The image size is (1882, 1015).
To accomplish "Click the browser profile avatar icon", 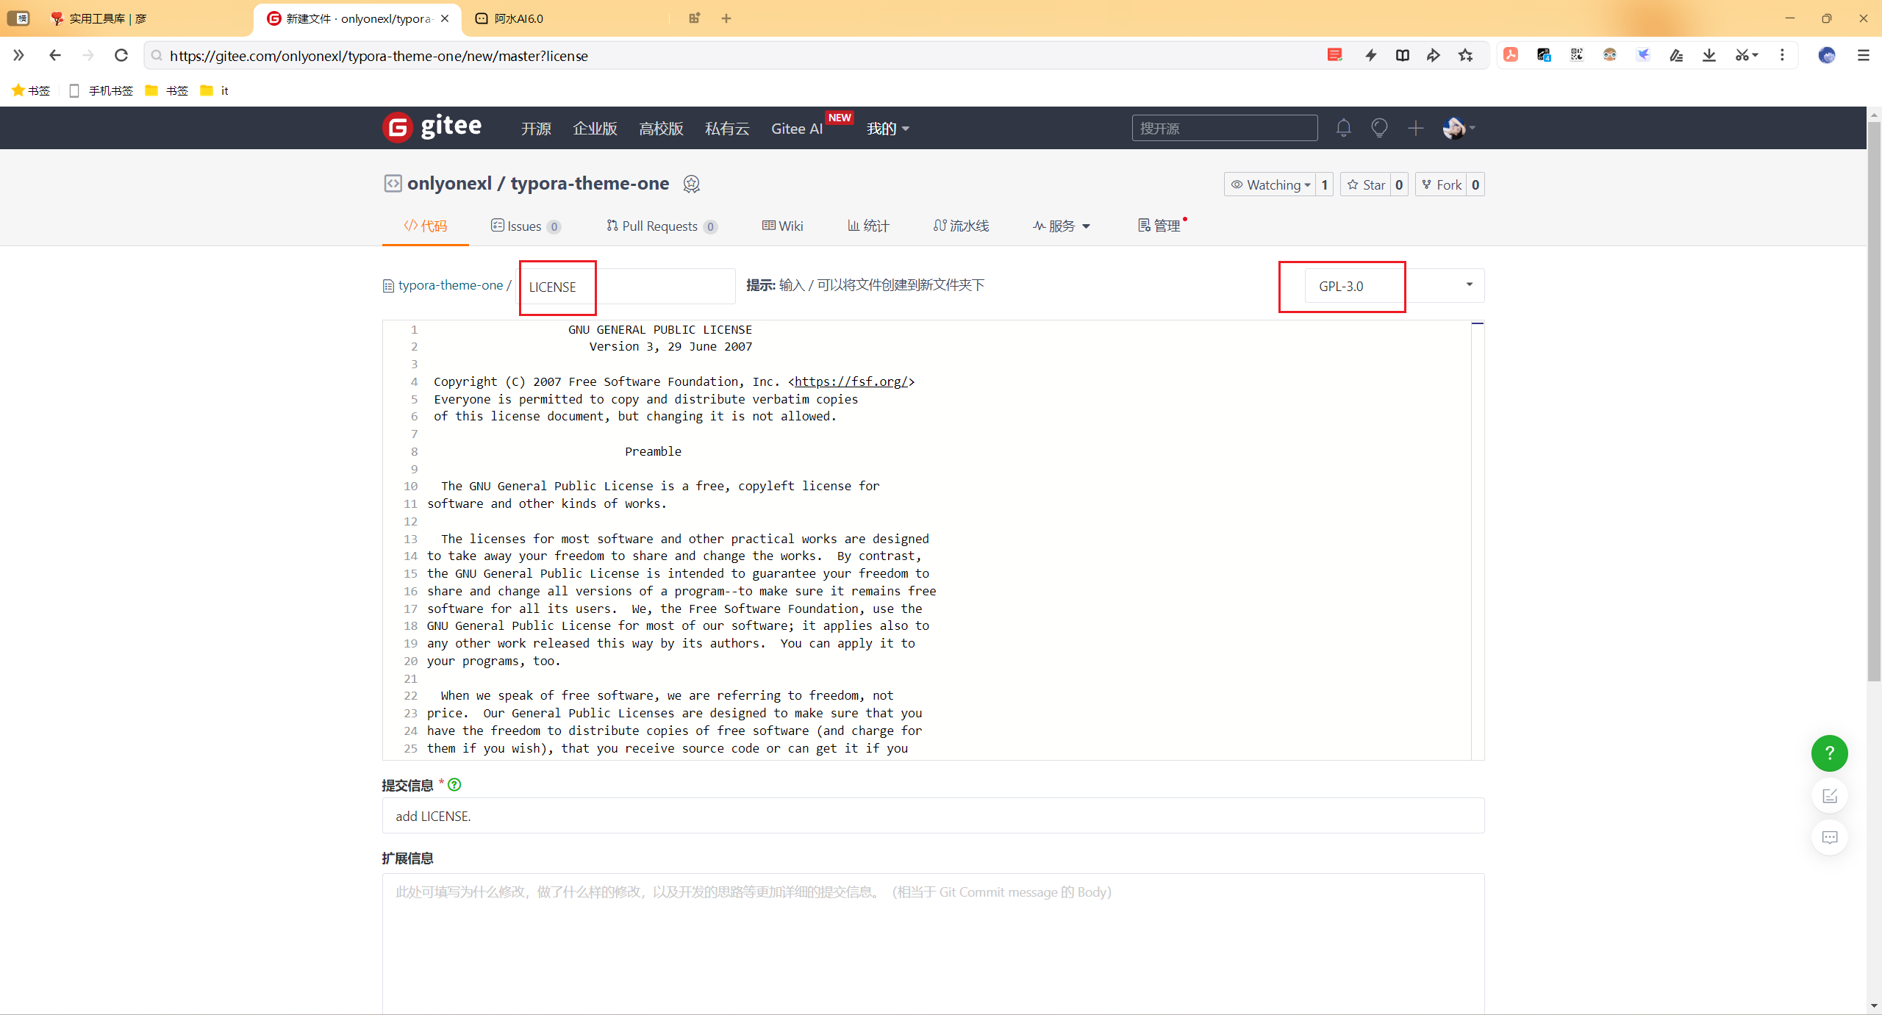I will tap(1827, 55).
